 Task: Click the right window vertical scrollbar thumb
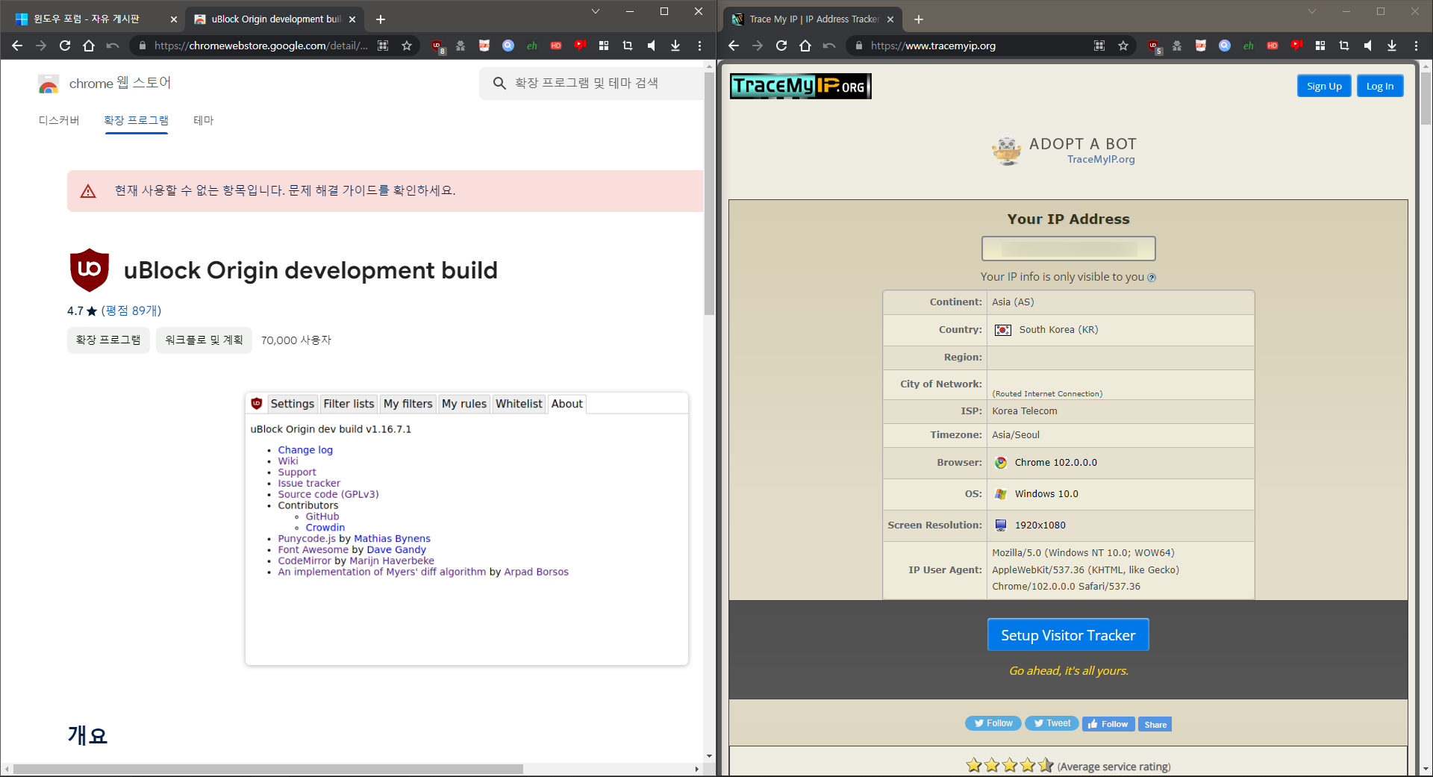click(x=1426, y=97)
